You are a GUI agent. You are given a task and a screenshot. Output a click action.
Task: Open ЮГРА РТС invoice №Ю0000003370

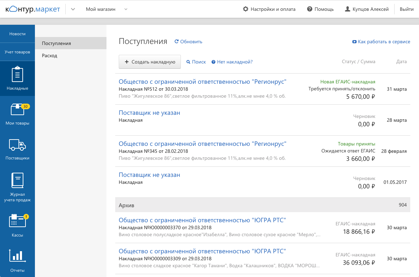click(x=203, y=220)
